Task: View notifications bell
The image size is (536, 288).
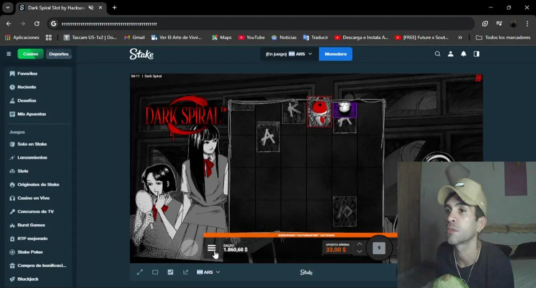Action: coord(464,54)
